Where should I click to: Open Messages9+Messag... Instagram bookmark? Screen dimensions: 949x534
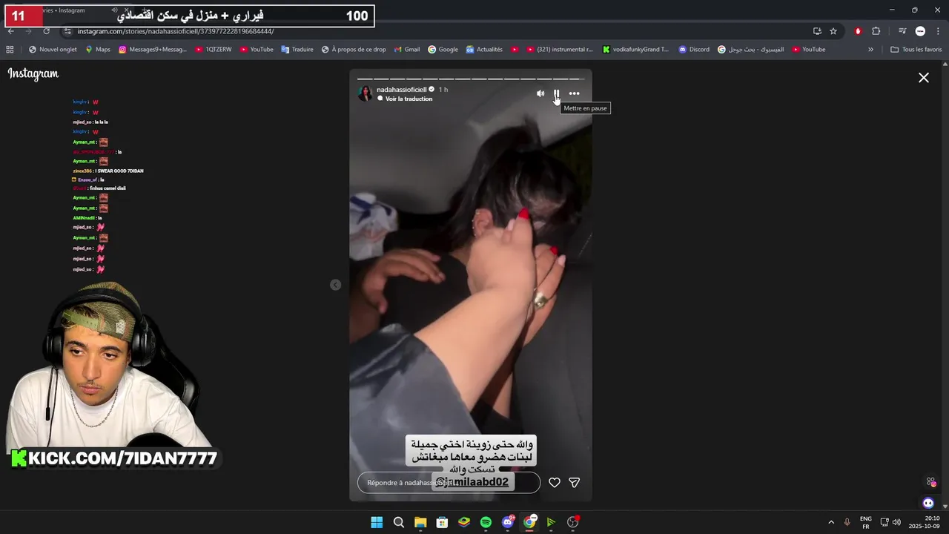153,50
